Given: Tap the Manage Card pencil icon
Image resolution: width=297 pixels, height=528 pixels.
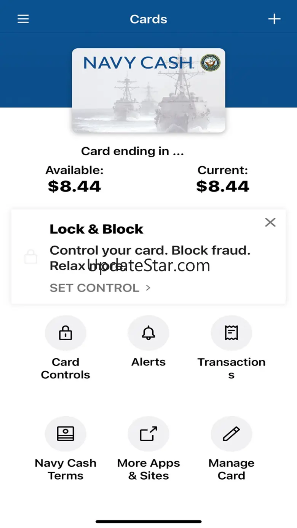Looking at the screenshot, I should pos(232,434).
